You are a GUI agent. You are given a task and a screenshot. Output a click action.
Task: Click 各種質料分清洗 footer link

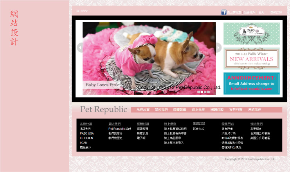[x=231, y=147]
